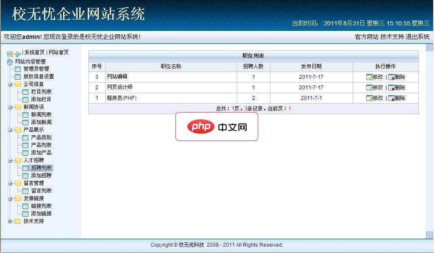Open 系统首页 link in sidebar top

pos(34,52)
